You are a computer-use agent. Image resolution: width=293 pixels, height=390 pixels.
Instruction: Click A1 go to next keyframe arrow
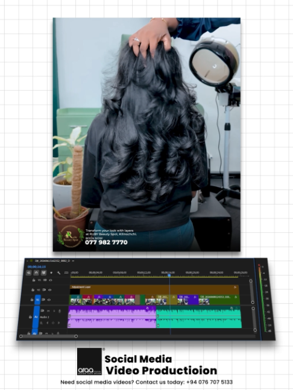click(59, 323)
